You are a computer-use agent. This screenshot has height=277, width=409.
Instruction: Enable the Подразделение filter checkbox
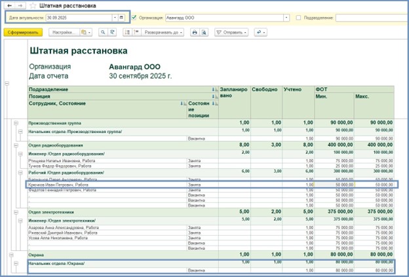(299, 18)
